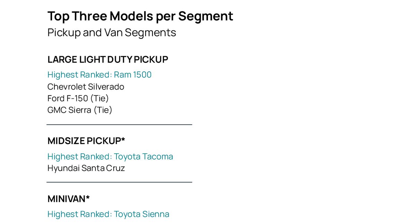Click 'Highest Ranked: Toyota Tacoma' teal text
Viewport: 416px width, 224px height.
[110, 157]
